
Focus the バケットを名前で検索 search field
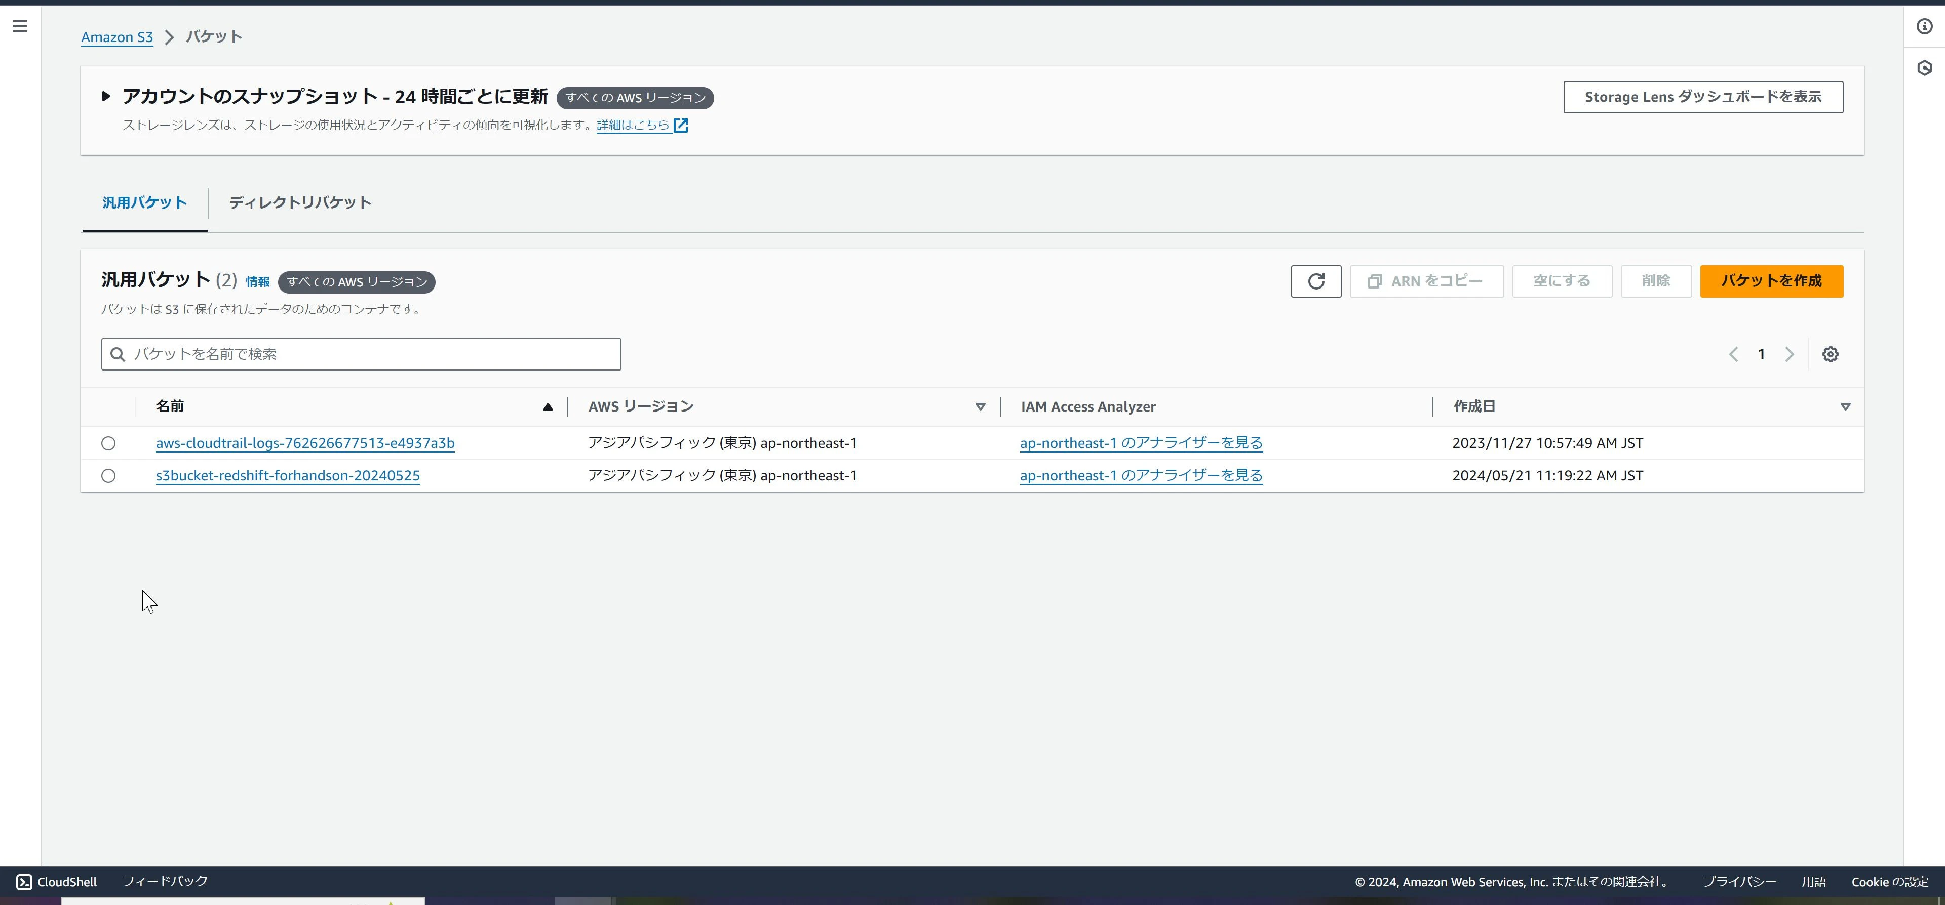(x=361, y=355)
